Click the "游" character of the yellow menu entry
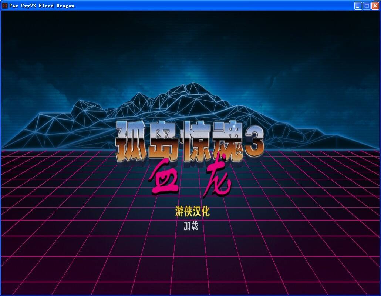 point(179,212)
